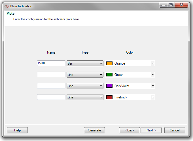Minimize the New Indicator window
193x141 pixels.
[x=163, y=5]
